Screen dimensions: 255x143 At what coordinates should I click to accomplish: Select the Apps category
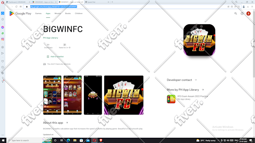48,13
